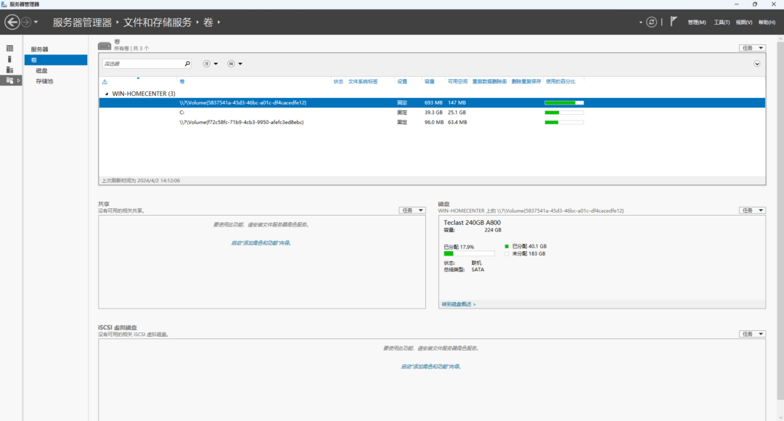Viewport: 784px width, 421px height.
Task: Expand the volumes filter panel chevron
Action: (x=757, y=63)
